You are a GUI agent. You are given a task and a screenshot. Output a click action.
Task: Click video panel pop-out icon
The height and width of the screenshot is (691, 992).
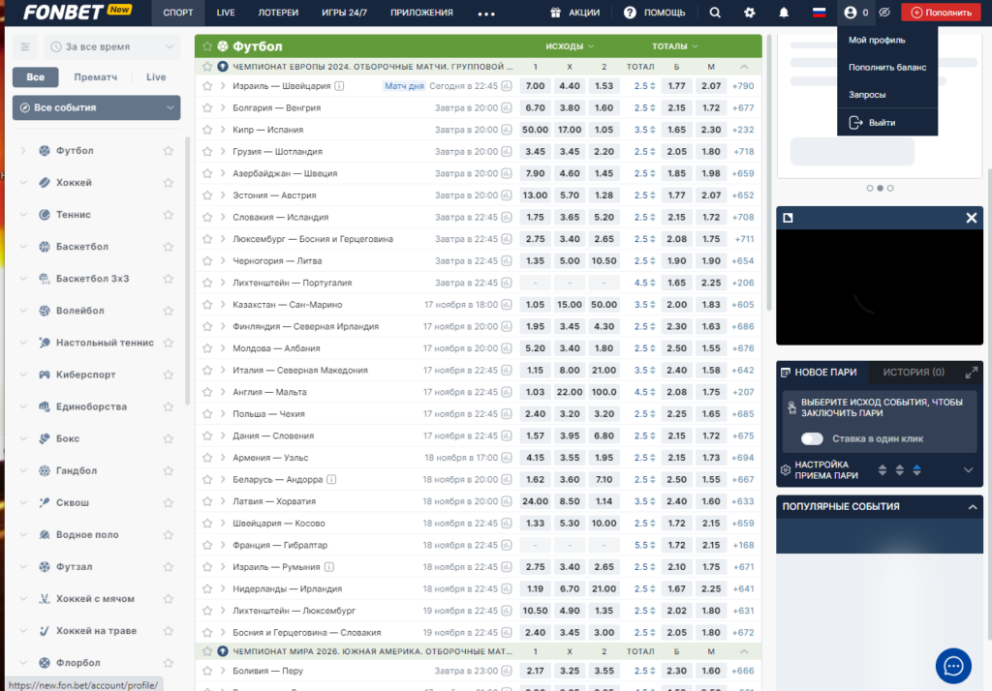[788, 218]
